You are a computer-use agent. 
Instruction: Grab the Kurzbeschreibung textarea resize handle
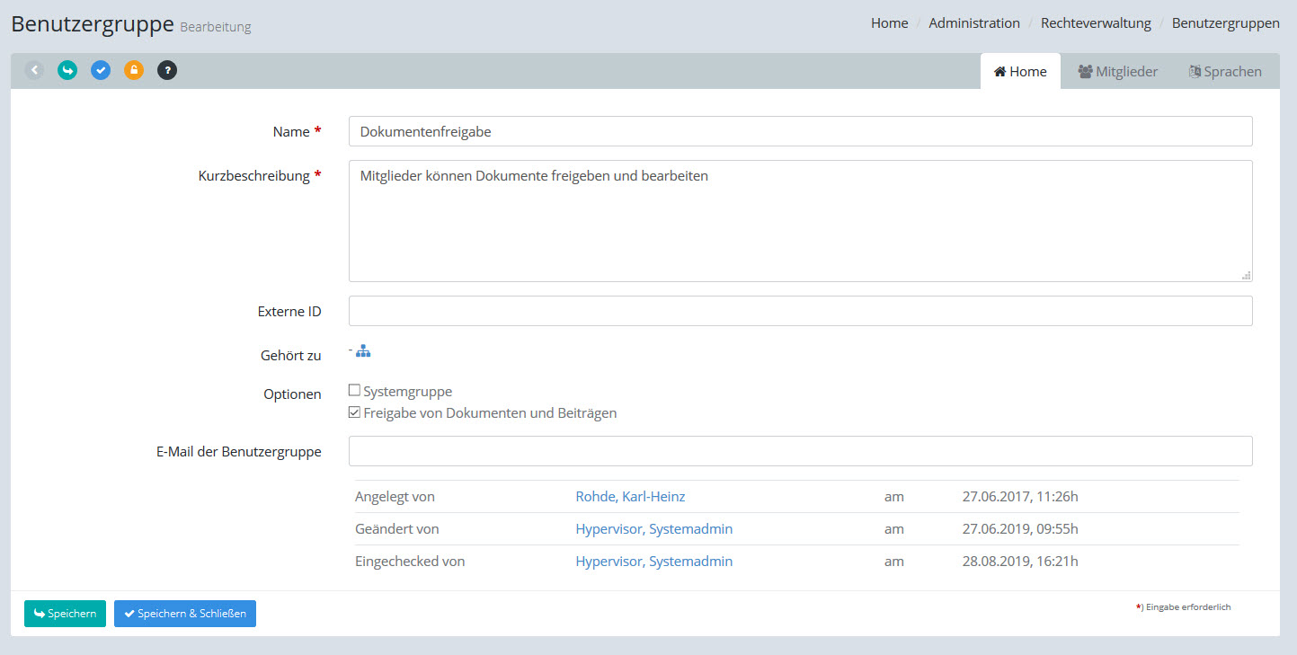tap(1246, 276)
